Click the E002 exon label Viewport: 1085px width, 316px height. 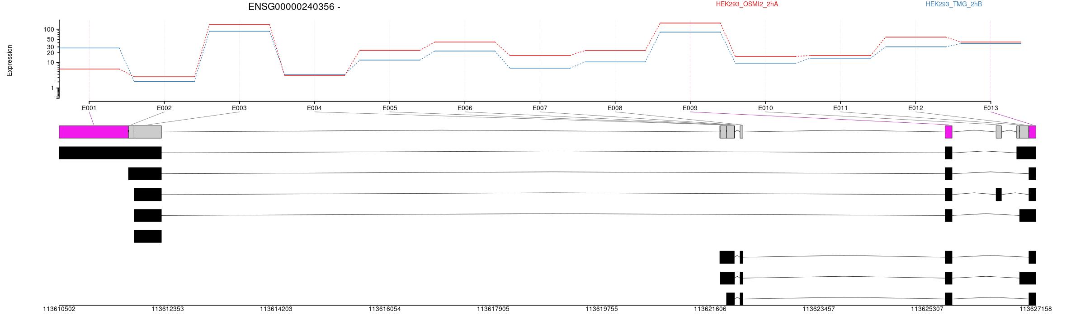click(x=164, y=108)
